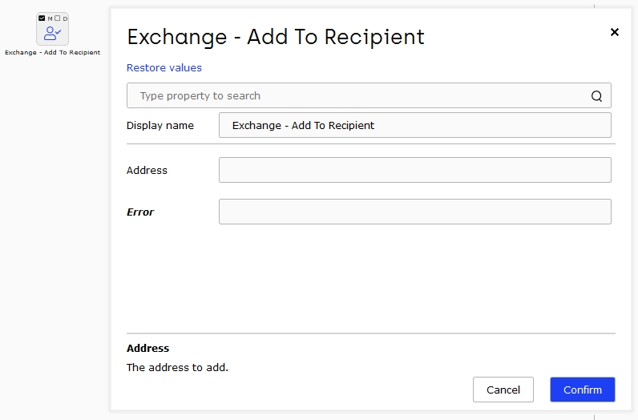Click the Address property label
The height and width of the screenshot is (420, 638).
pos(147,170)
